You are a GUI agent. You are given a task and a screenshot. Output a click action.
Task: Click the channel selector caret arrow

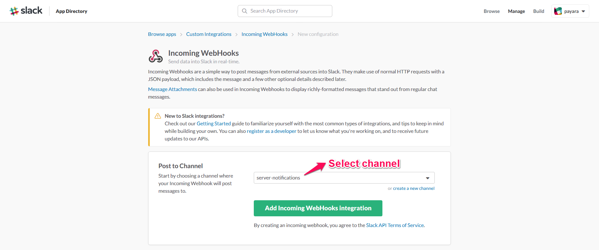point(427,178)
